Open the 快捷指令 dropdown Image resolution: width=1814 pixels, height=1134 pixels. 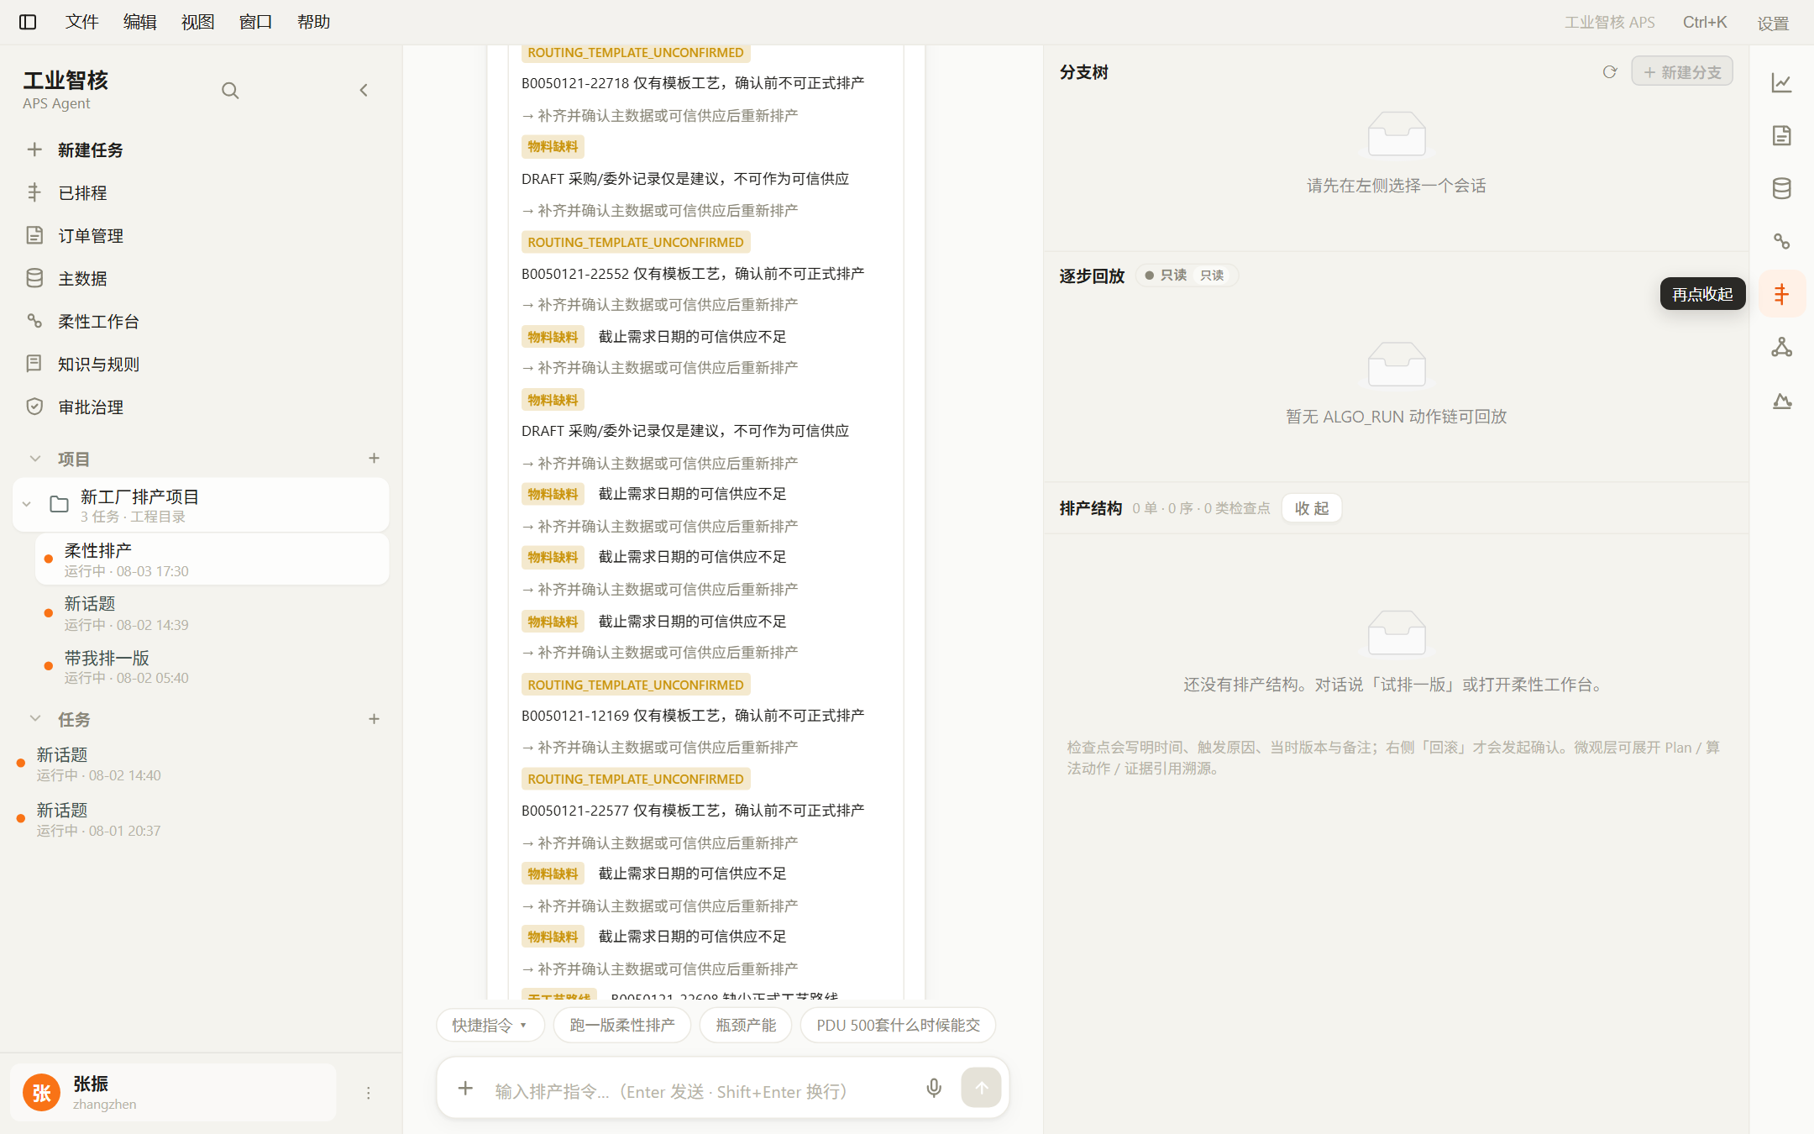coord(490,1025)
